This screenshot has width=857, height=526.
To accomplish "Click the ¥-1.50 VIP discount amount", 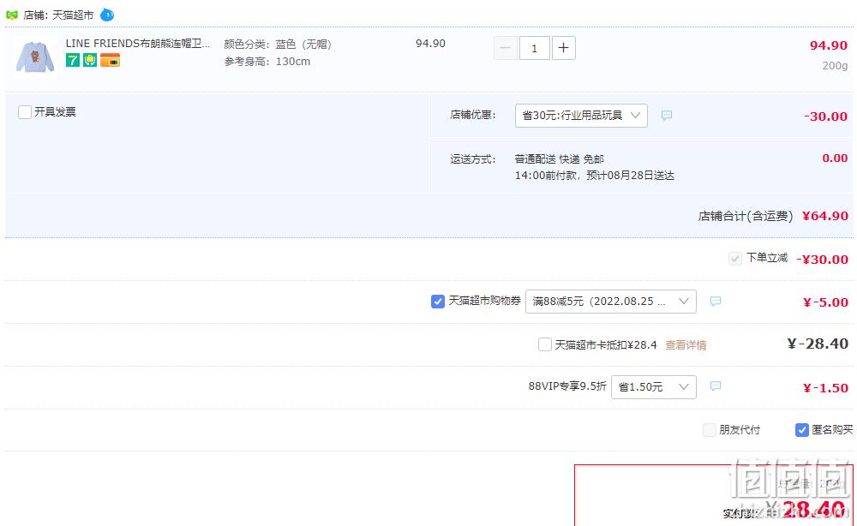I will point(825,388).
